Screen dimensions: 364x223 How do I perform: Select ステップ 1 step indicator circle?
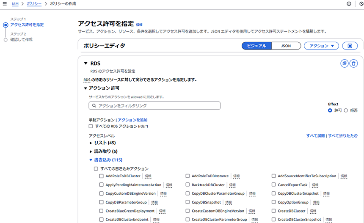(6, 25)
